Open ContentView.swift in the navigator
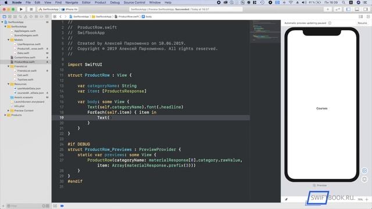372x209 pixels. [24, 57]
